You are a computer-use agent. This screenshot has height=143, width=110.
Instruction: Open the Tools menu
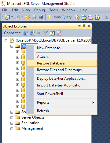coord(53,10)
